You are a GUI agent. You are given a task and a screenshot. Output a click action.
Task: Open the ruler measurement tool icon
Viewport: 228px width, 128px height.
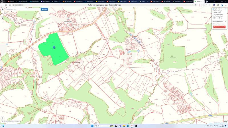click(2, 118)
